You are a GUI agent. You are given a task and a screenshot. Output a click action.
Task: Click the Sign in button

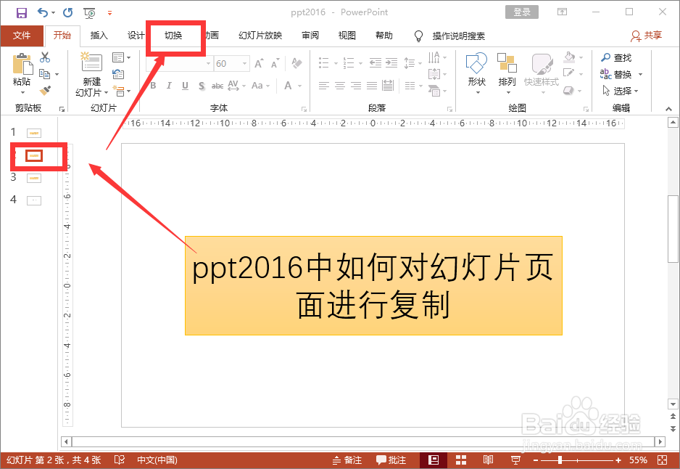click(522, 12)
